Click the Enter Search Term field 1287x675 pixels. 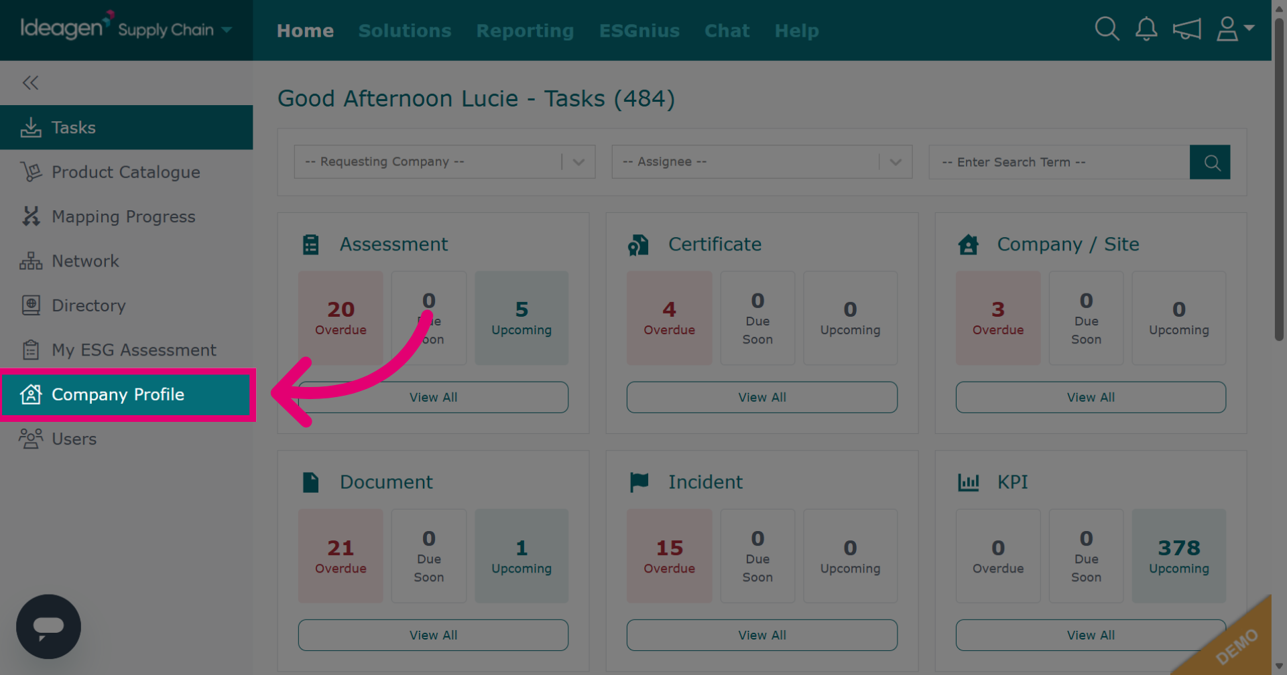click(1059, 162)
